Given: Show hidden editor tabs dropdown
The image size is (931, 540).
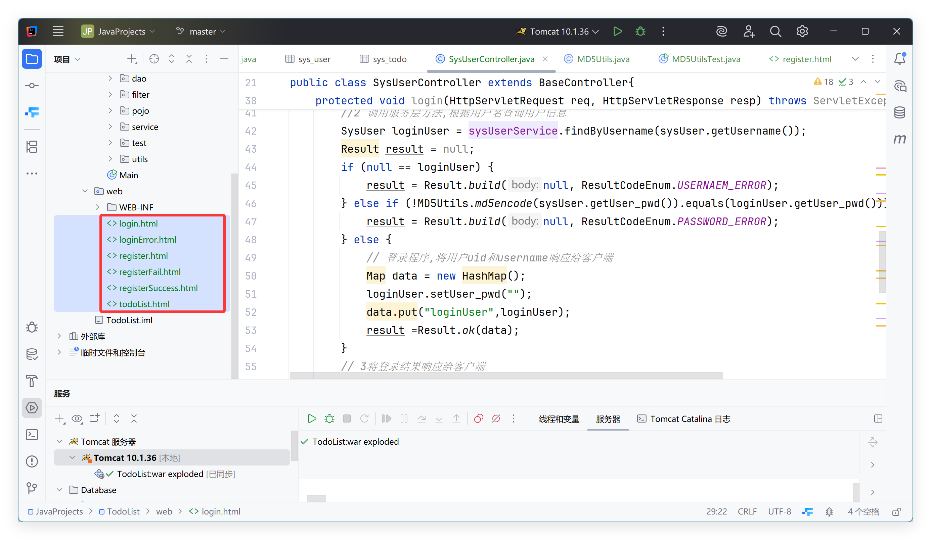Looking at the screenshot, I should [855, 59].
